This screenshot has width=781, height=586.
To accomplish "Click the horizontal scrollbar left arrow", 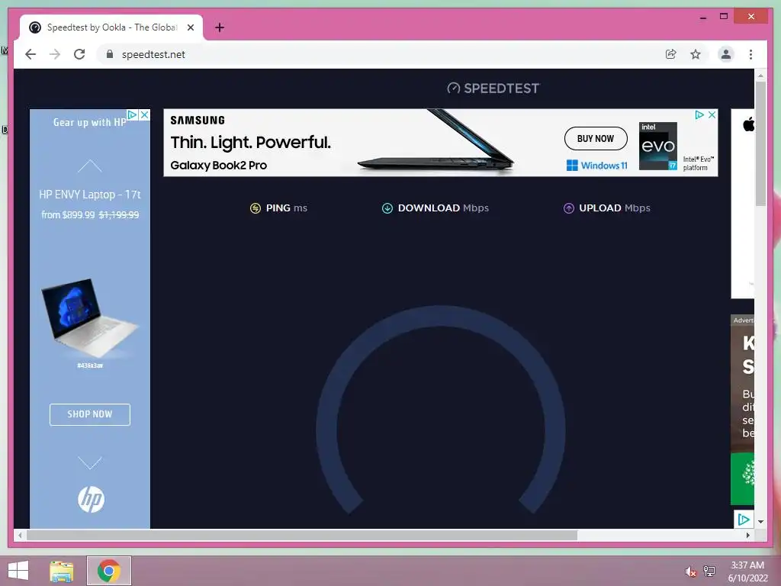I will (20, 535).
